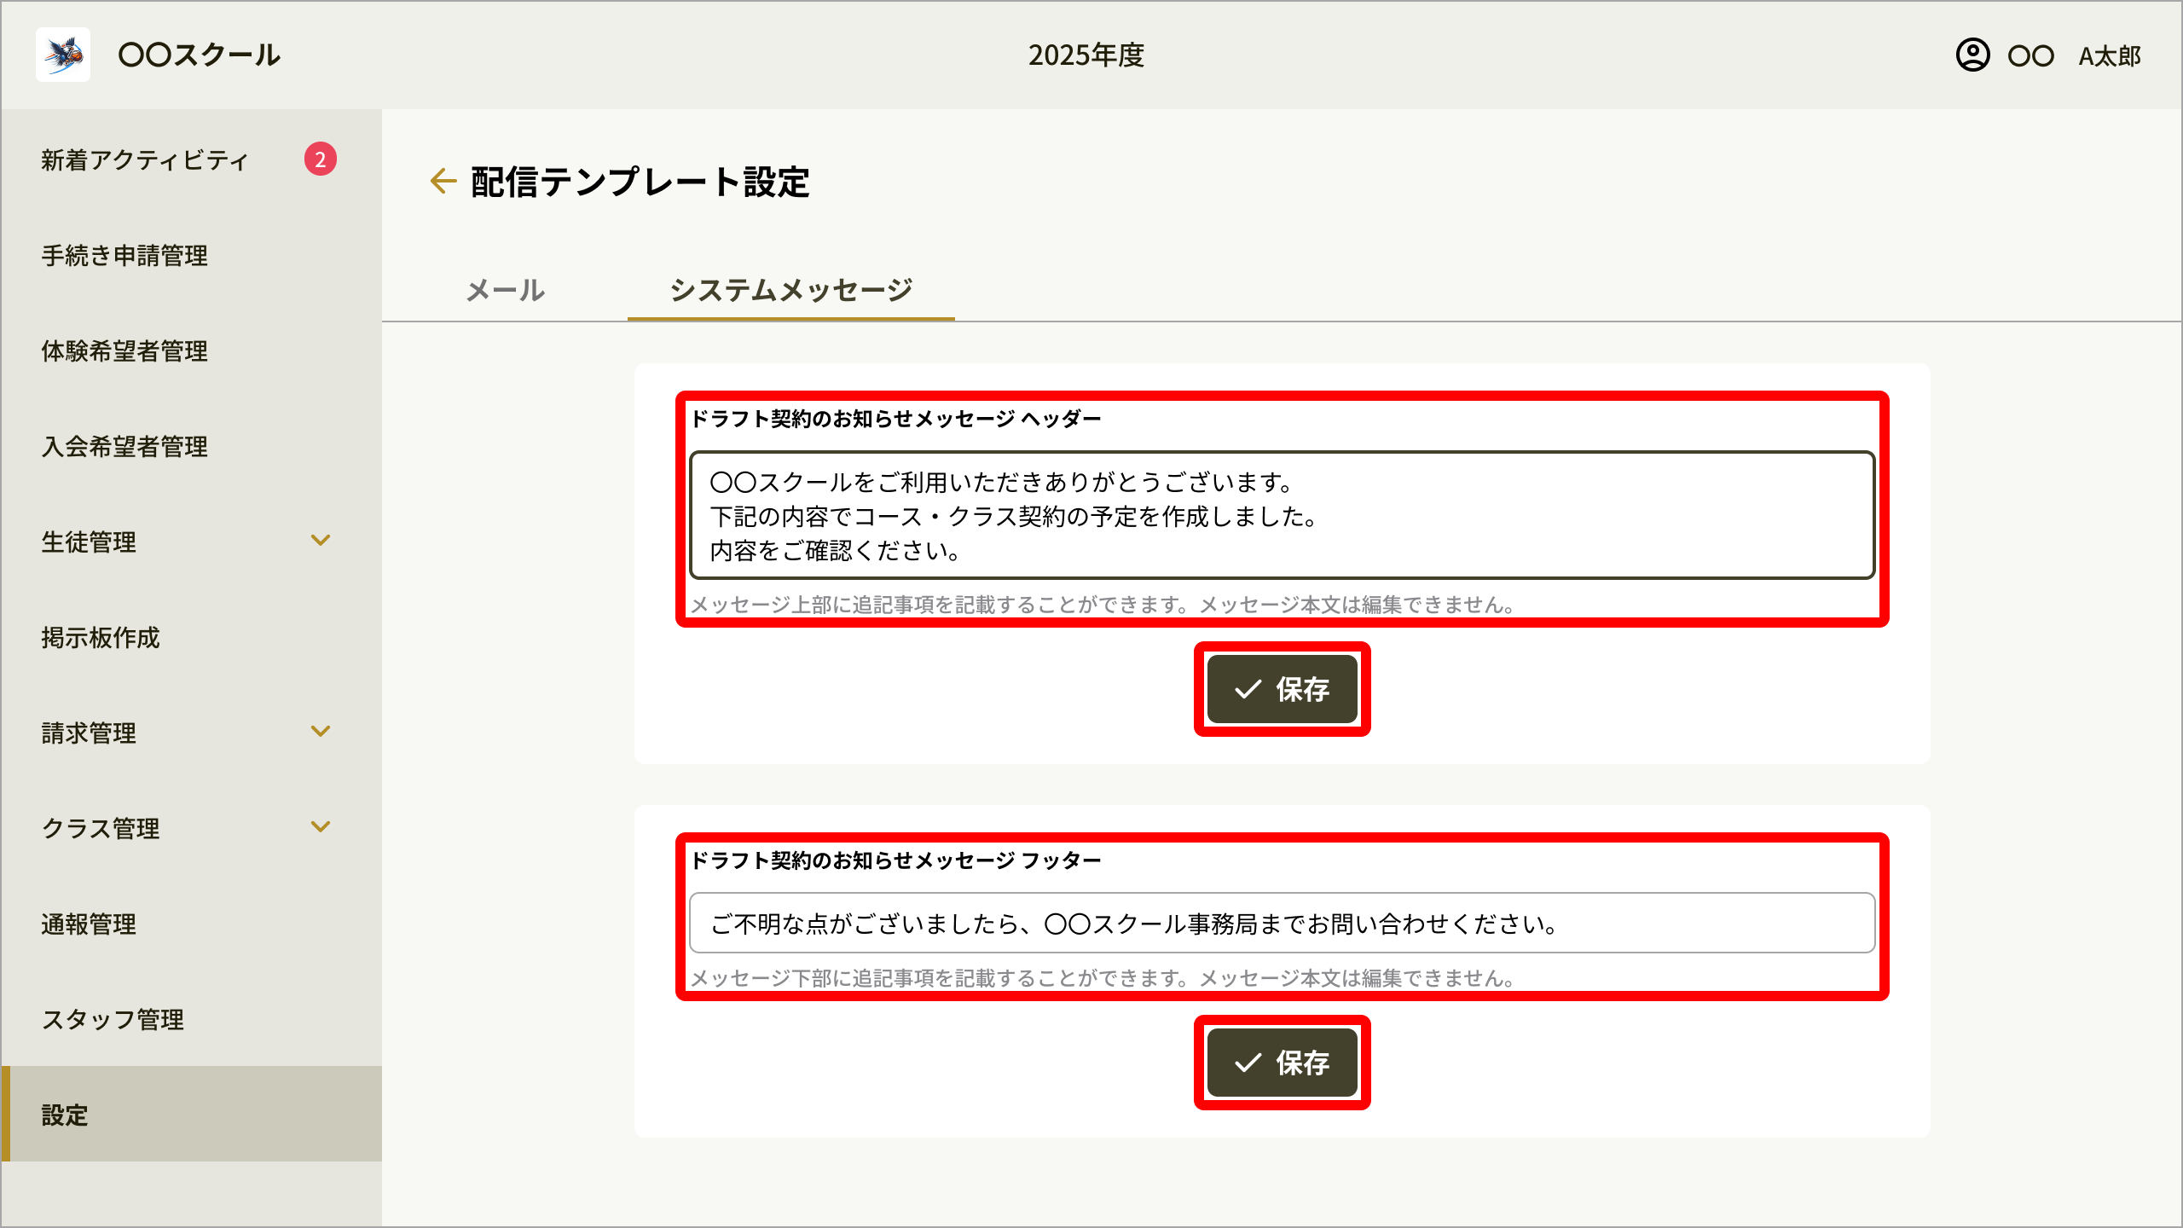Select the システムメッセージ tab
The image size is (2183, 1228).
click(791, 290)
